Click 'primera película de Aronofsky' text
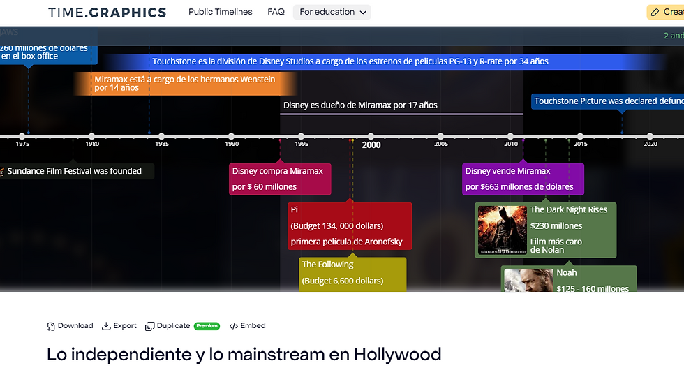 coord(346,242)
